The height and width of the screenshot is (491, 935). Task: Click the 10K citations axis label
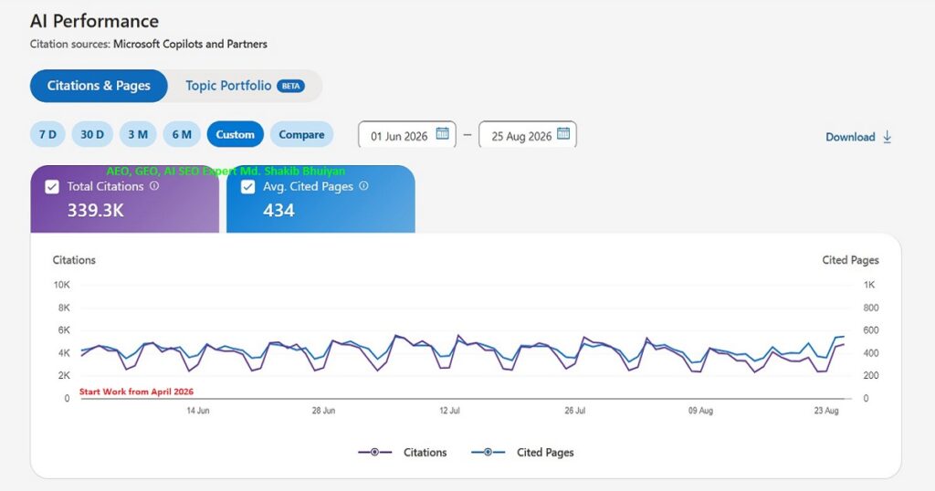pos(62,285)
